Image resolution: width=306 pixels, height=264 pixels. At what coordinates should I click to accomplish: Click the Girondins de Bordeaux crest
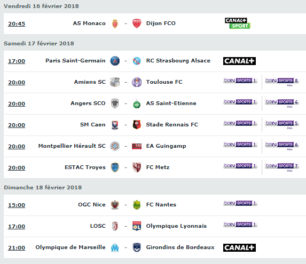click(x=137, y=247)
